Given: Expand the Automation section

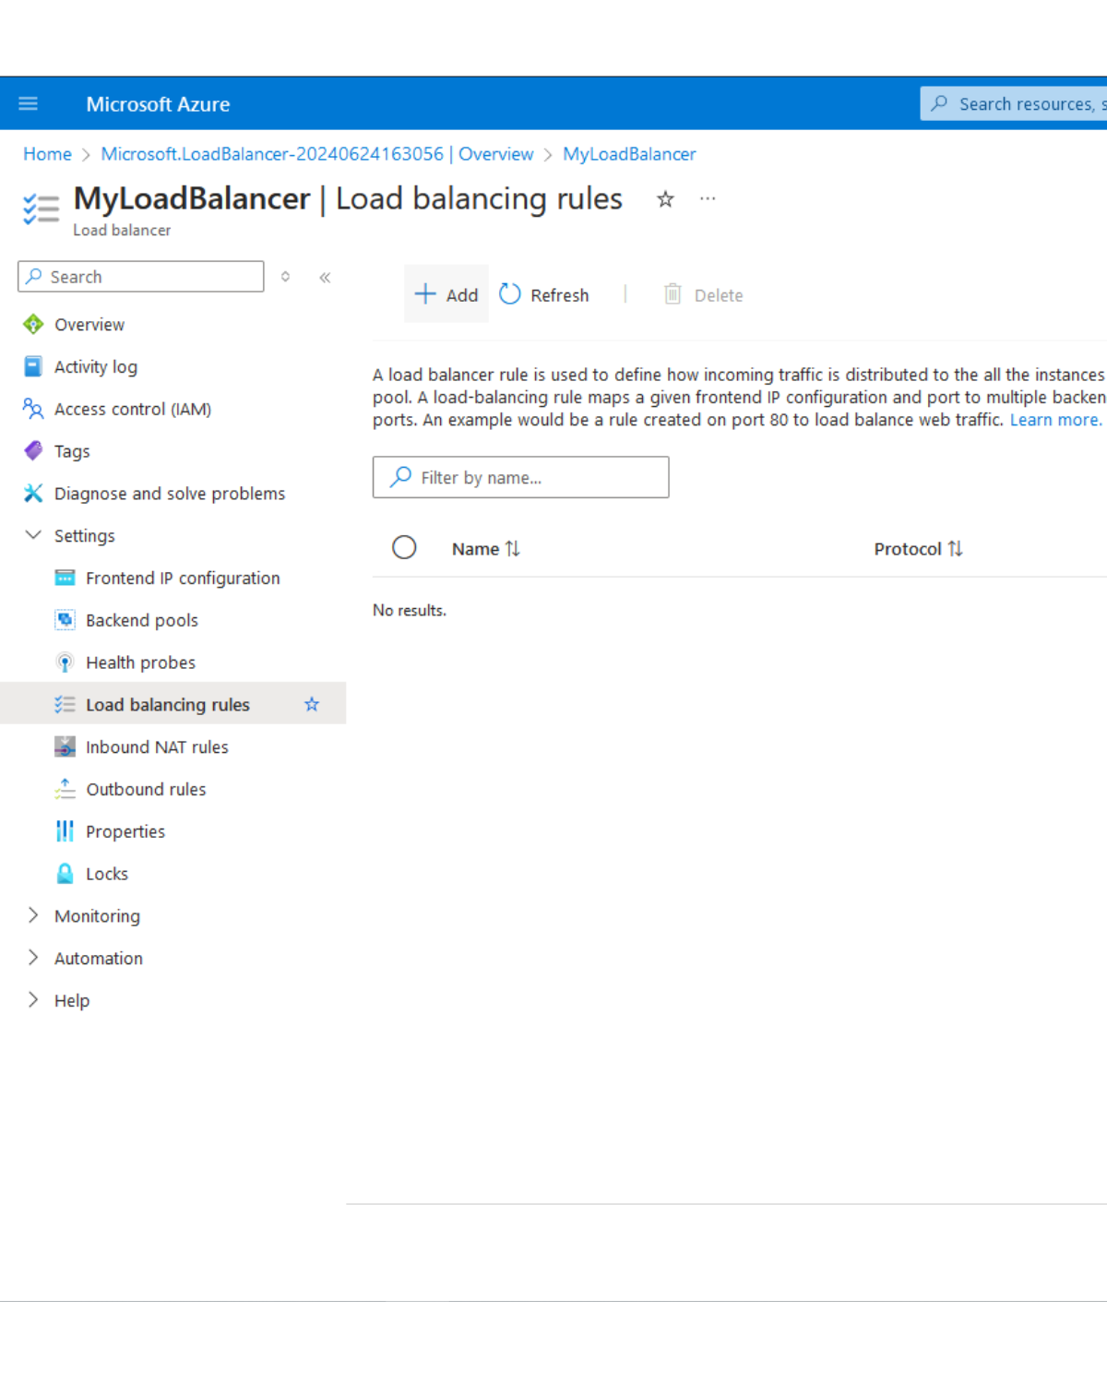Looking at the screenshot, I should tap(33, 958).
